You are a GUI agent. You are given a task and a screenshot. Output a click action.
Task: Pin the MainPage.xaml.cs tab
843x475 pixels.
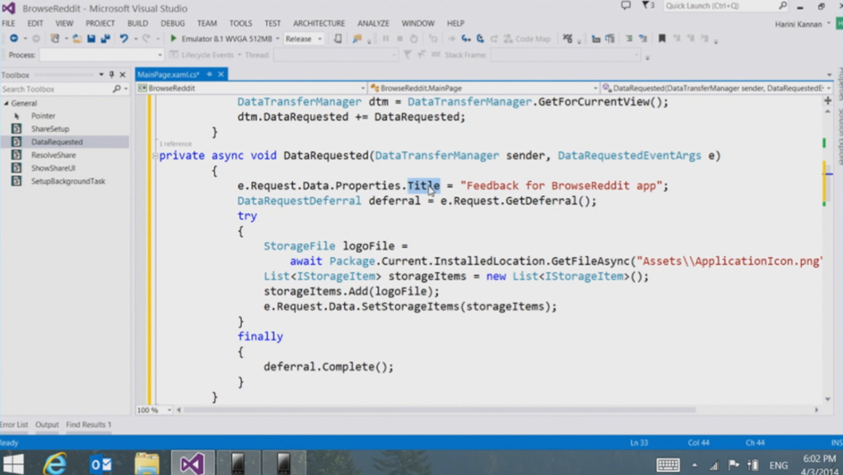pyautogui.click(x=209, y=75)
